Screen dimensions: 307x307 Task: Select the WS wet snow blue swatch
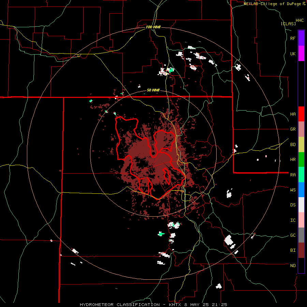tap(301, 190)
